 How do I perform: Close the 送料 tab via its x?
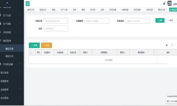coord(106,10)
